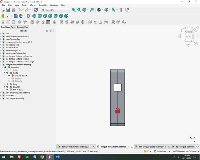Image resolution: width=200 pixels, height=160 pixels.
Task: Toggle visibility eye of M4x40-Screw
Action: coord(8,90)
